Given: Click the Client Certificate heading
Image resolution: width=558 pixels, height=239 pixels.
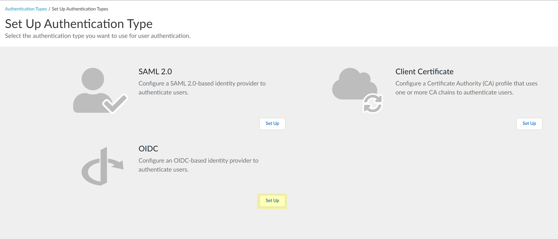Looking at the screenshot, I should point(424,71).
